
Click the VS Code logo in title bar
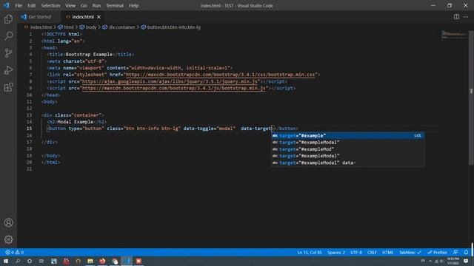(x=6, y=5)
